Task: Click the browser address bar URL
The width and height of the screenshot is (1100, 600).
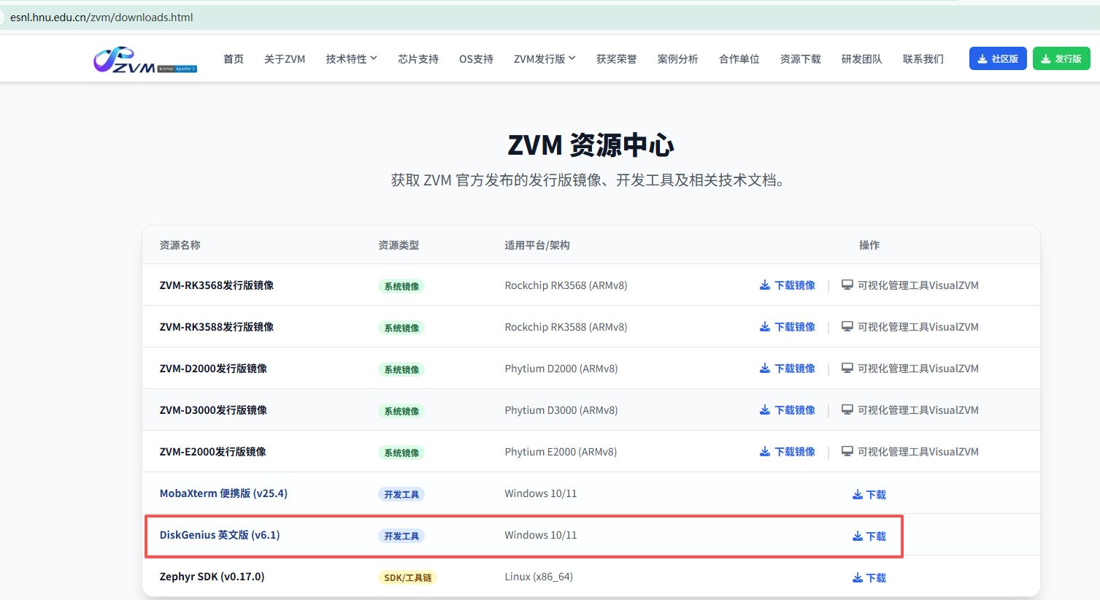Action: pyautogui.click(x=102, y=18)
